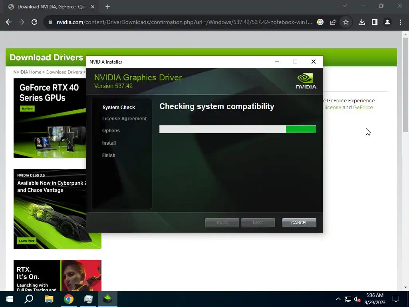Click the NVIDIA Home breadcrumb link

point(28,72)
